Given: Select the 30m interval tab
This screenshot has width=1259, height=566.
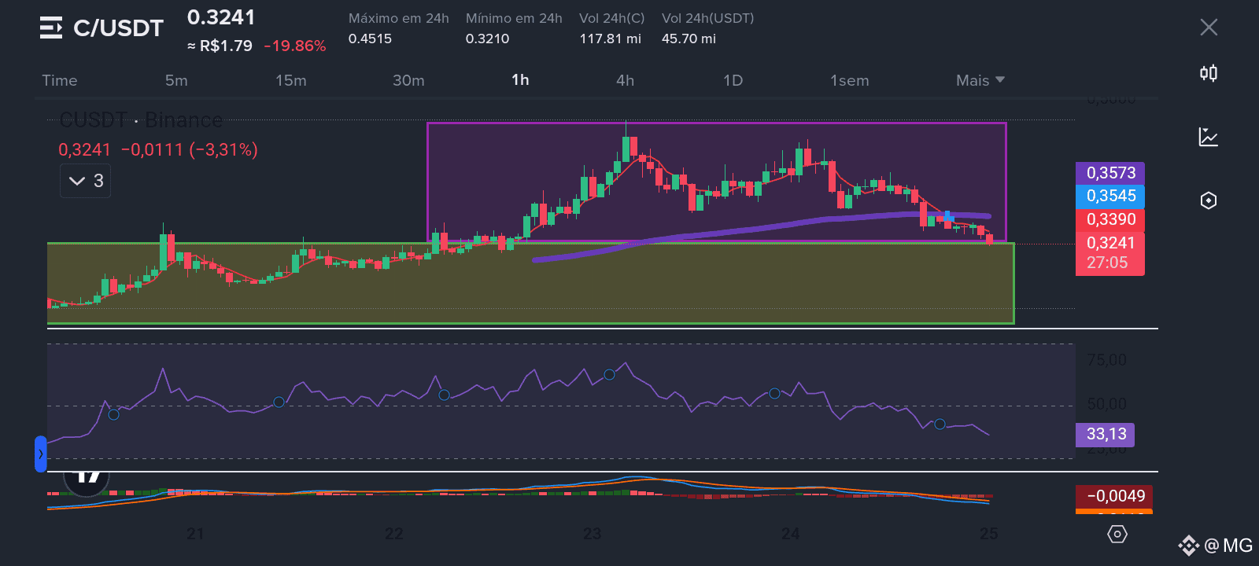Looking at the screenshot, I should 408,80.
